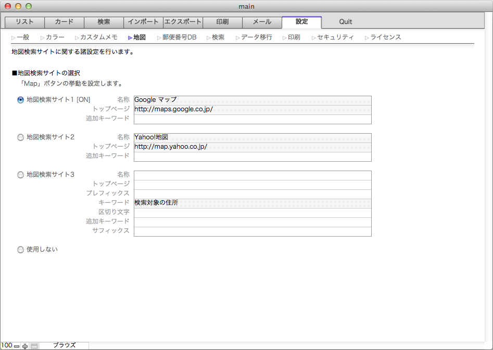
Task: Open the カスタムメモ settings section
Action: click(98, 37)
